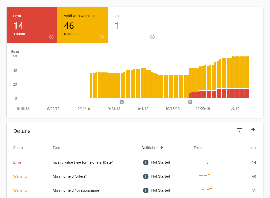Click the Items column header
This screenshot has height=198, width=270.
pyautogui.click(x=251, y=148)
